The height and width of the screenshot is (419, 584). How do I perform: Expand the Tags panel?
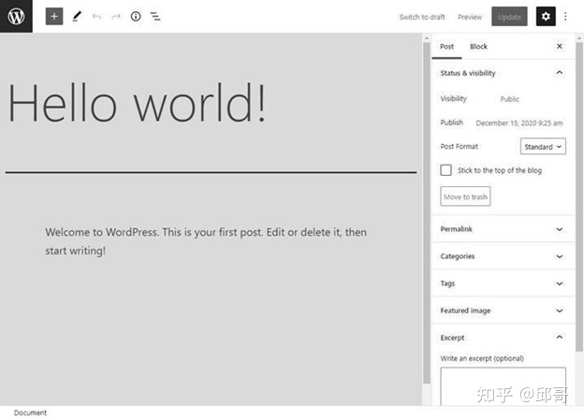click(503, 283)
